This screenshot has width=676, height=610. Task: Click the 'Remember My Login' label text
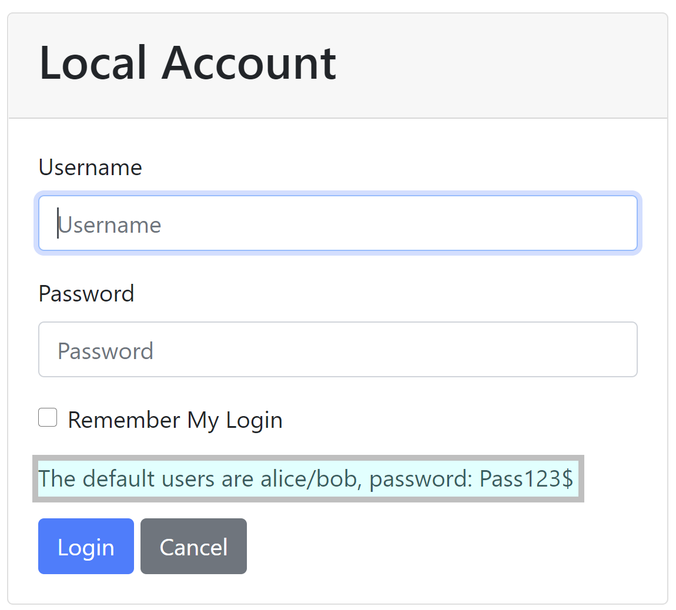click(175, 420)
